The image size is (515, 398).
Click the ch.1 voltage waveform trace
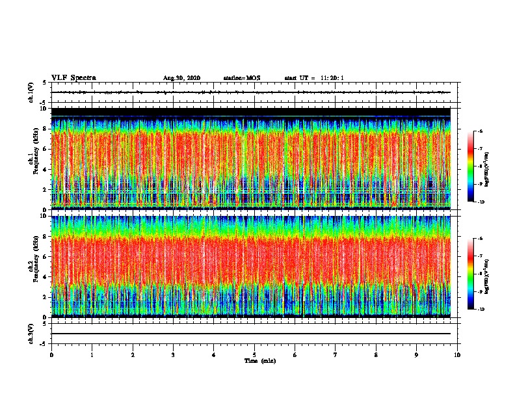(x=251, y=92)
